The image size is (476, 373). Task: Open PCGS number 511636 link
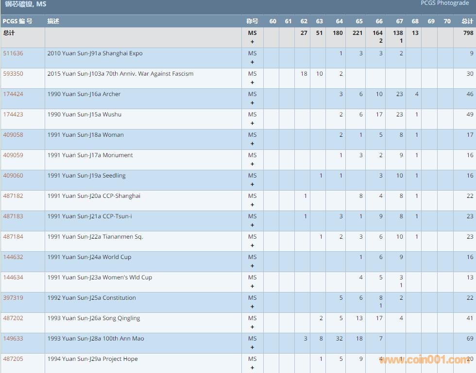tap(13, 53)
